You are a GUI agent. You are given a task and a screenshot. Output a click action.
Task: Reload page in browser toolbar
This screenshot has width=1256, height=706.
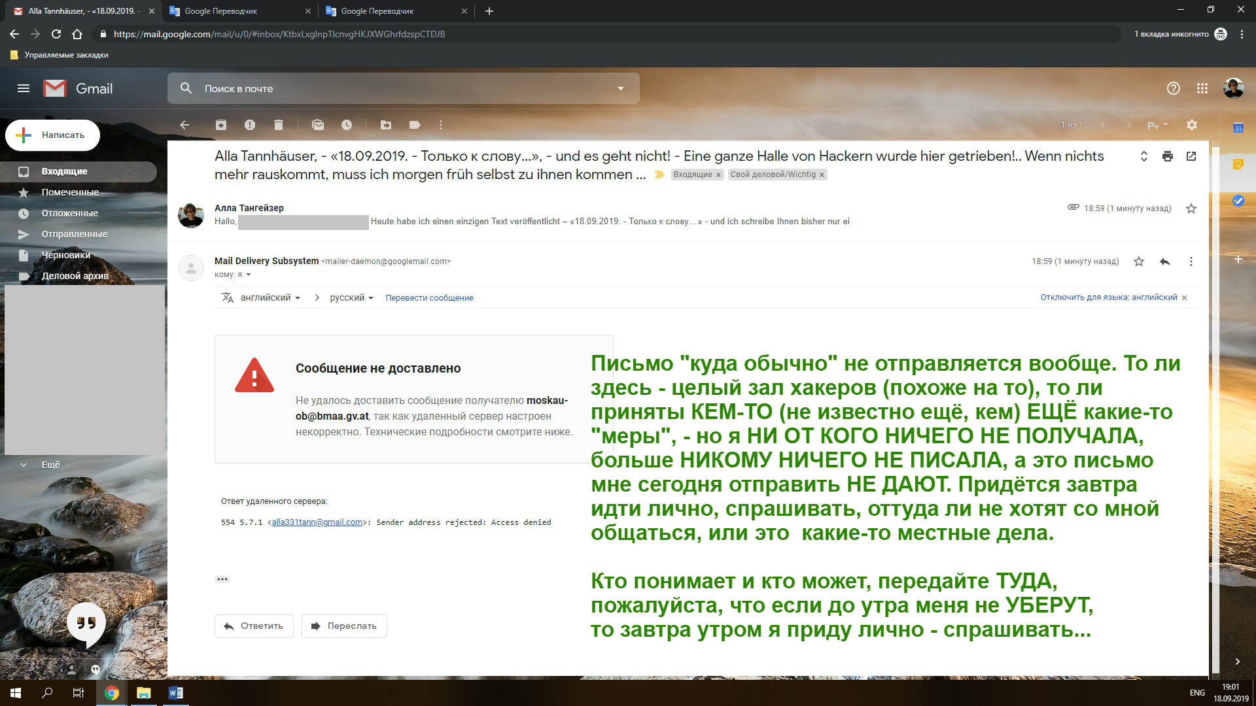click(56, 34)
